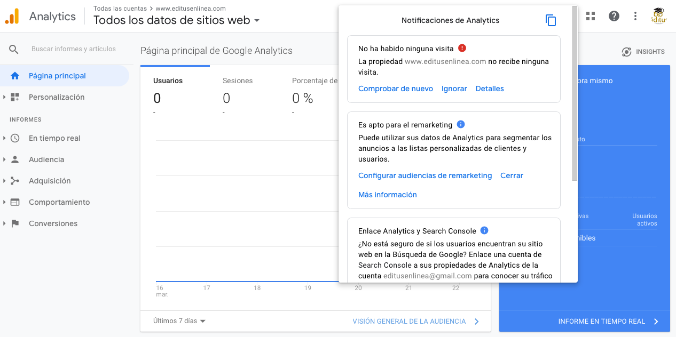Click the Editus account avatar
Viewport: 676px width, 337px height.
tap(659, 16)
